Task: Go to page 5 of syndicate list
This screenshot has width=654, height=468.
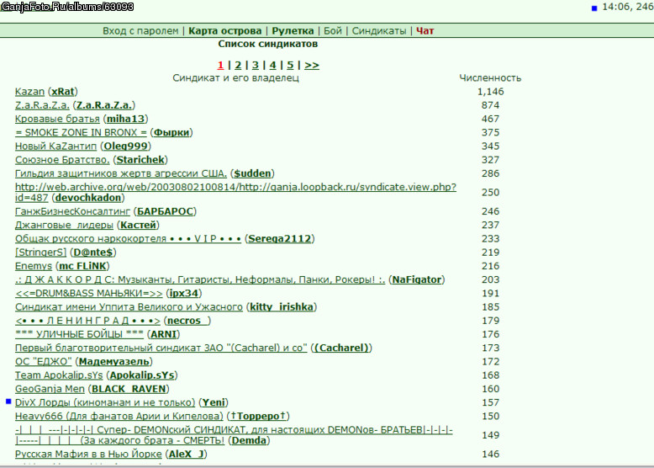Action: (x=290, y=65)
